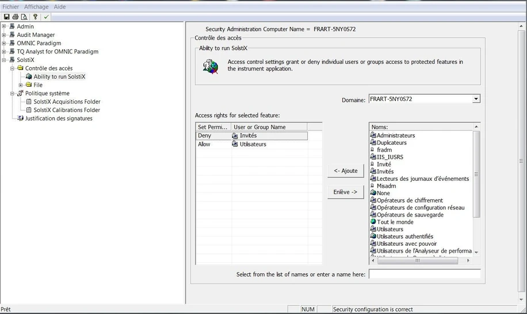This screenshot has width=527, height=314.
Task: Select Opérateurs de sauvegarde
Action: (x=410, y=215)
